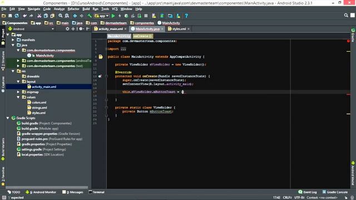
Task: Open the File menu
Action: coord(4,9)
